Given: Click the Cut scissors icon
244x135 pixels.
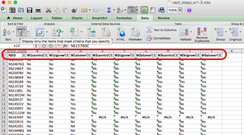Looking at the screenshot, I should (49, 10).
